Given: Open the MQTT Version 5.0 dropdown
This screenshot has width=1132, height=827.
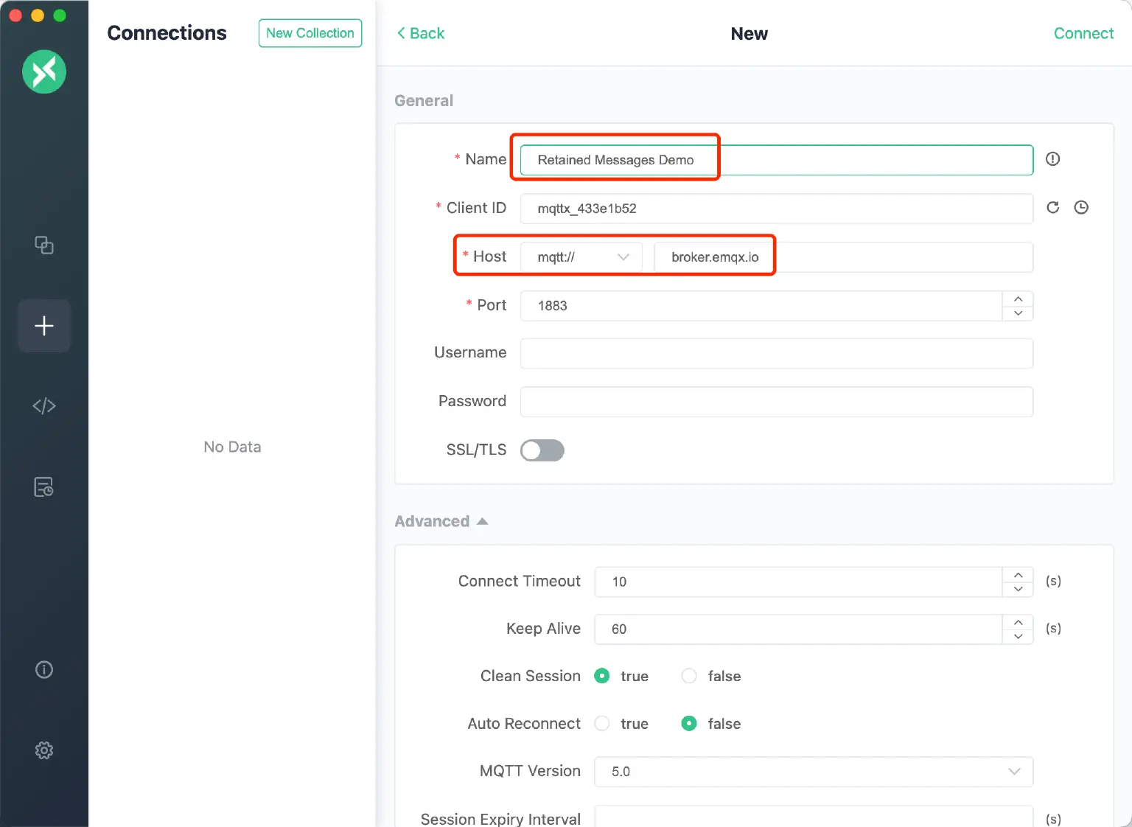Looking at the screenshot, I should tap(813, 772).
